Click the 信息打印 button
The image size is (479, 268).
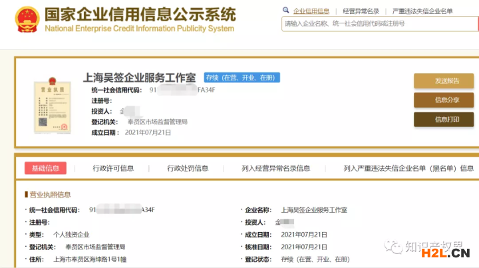click(x=444, y=119)
